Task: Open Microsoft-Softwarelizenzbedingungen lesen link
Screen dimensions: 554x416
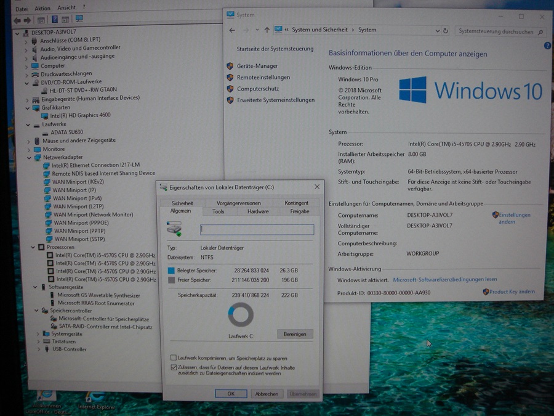Action: tap(445, 279)
